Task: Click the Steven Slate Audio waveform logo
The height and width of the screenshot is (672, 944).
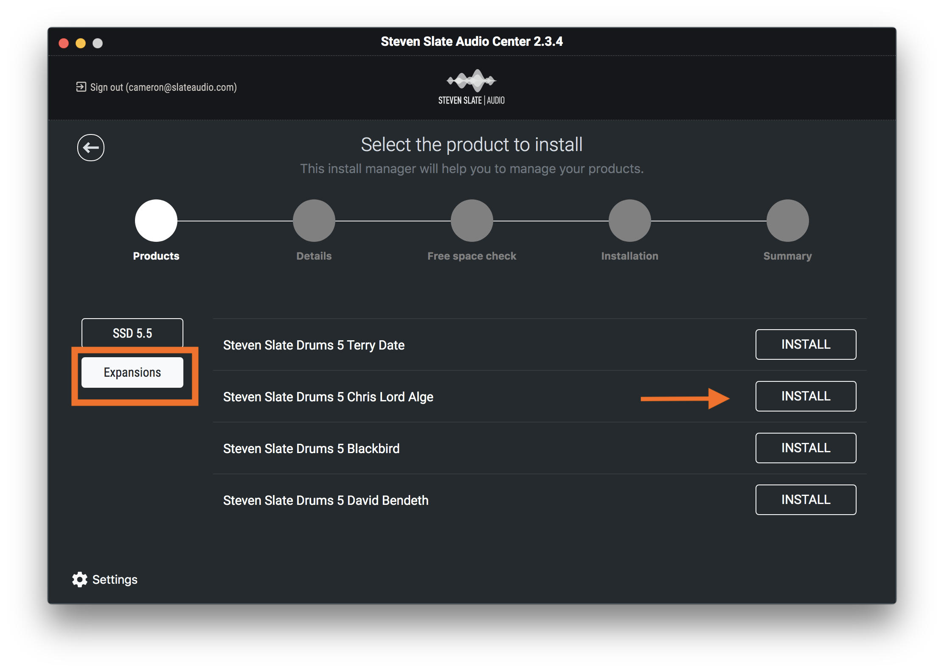Action: pos(472,87)
